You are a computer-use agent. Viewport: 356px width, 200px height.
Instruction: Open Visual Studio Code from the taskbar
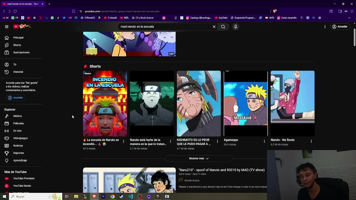(131, 197)
